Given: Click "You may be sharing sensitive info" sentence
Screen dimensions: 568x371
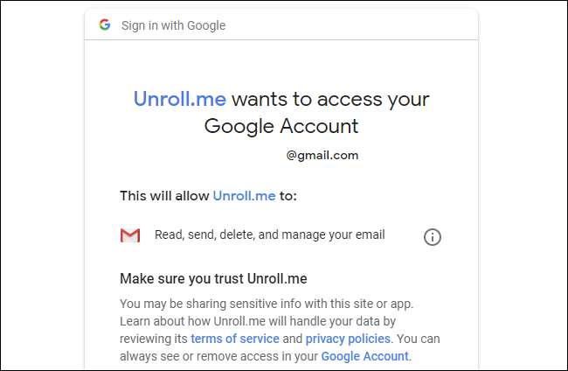Looking at the screenshot, I should (x=218, y=304).
